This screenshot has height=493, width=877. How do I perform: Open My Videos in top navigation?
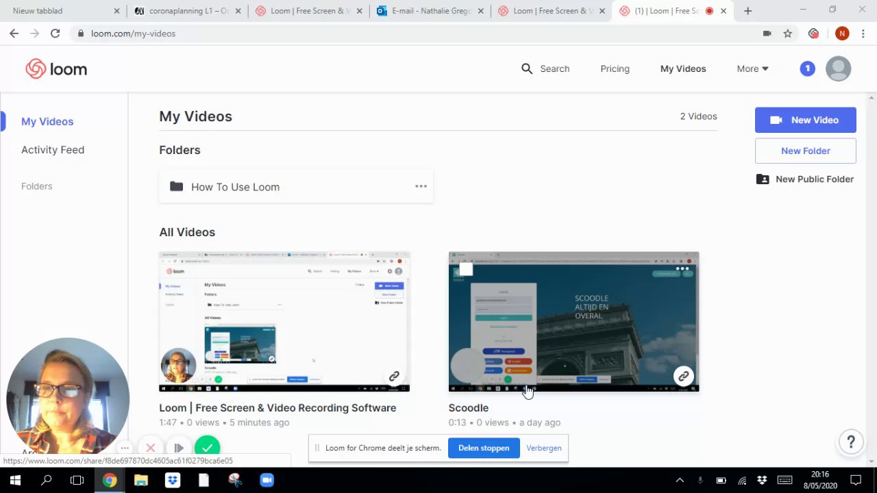(683, 68)
